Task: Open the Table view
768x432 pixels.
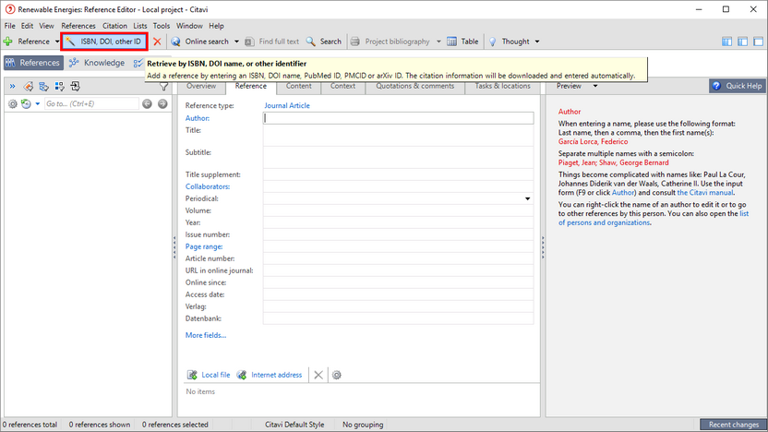Action: pyautogui.click(x=462, y=42)
